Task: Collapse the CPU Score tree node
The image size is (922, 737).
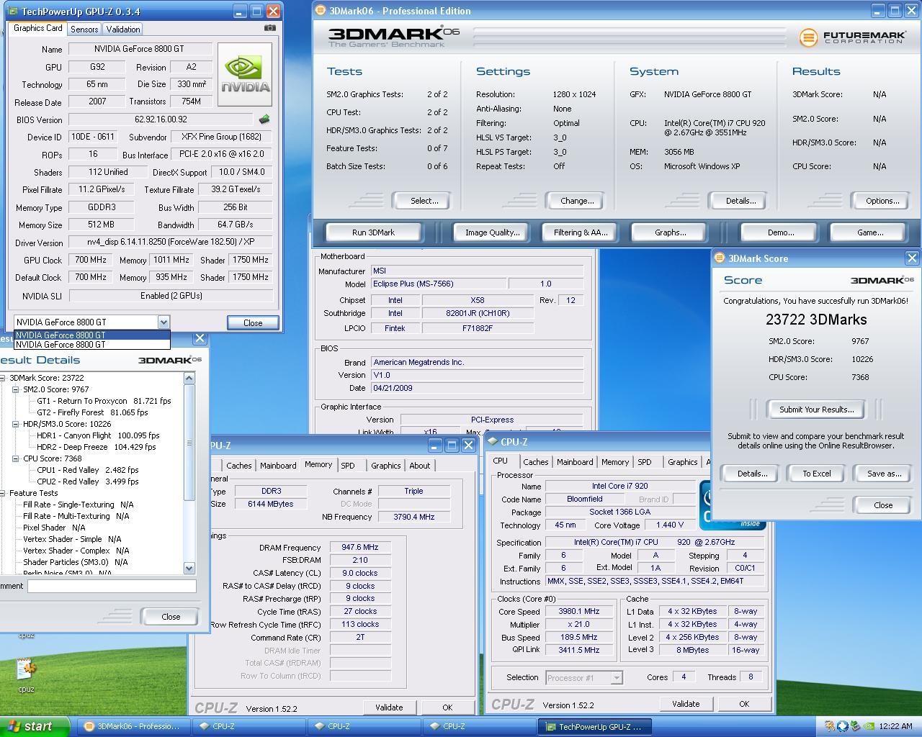Action: (x=16, y=458)
